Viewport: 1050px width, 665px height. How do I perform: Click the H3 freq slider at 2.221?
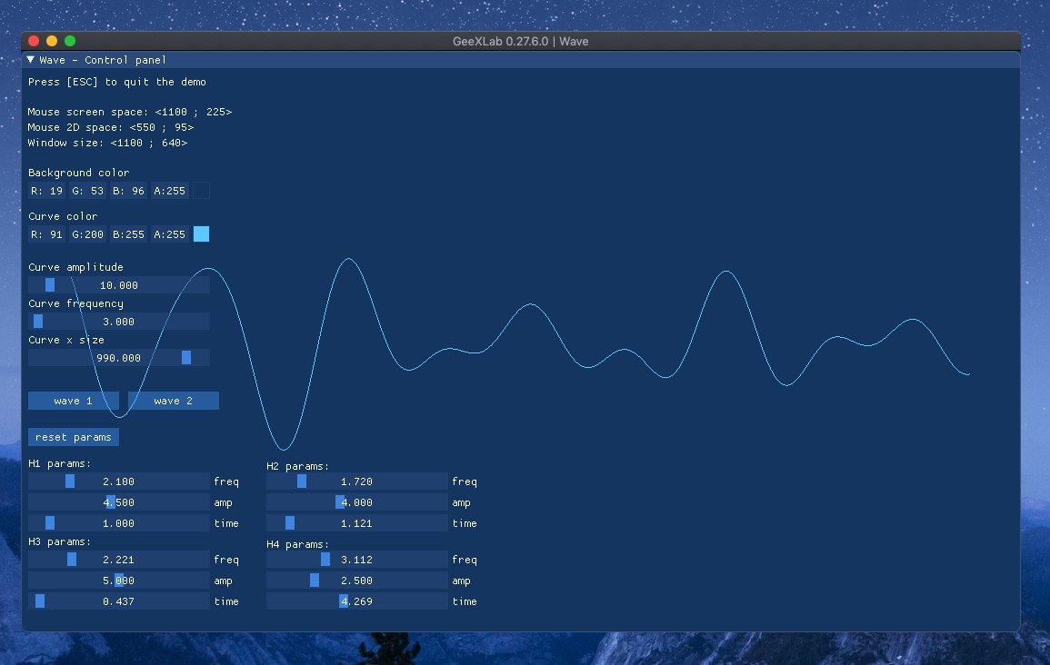[x=119, y=560]
